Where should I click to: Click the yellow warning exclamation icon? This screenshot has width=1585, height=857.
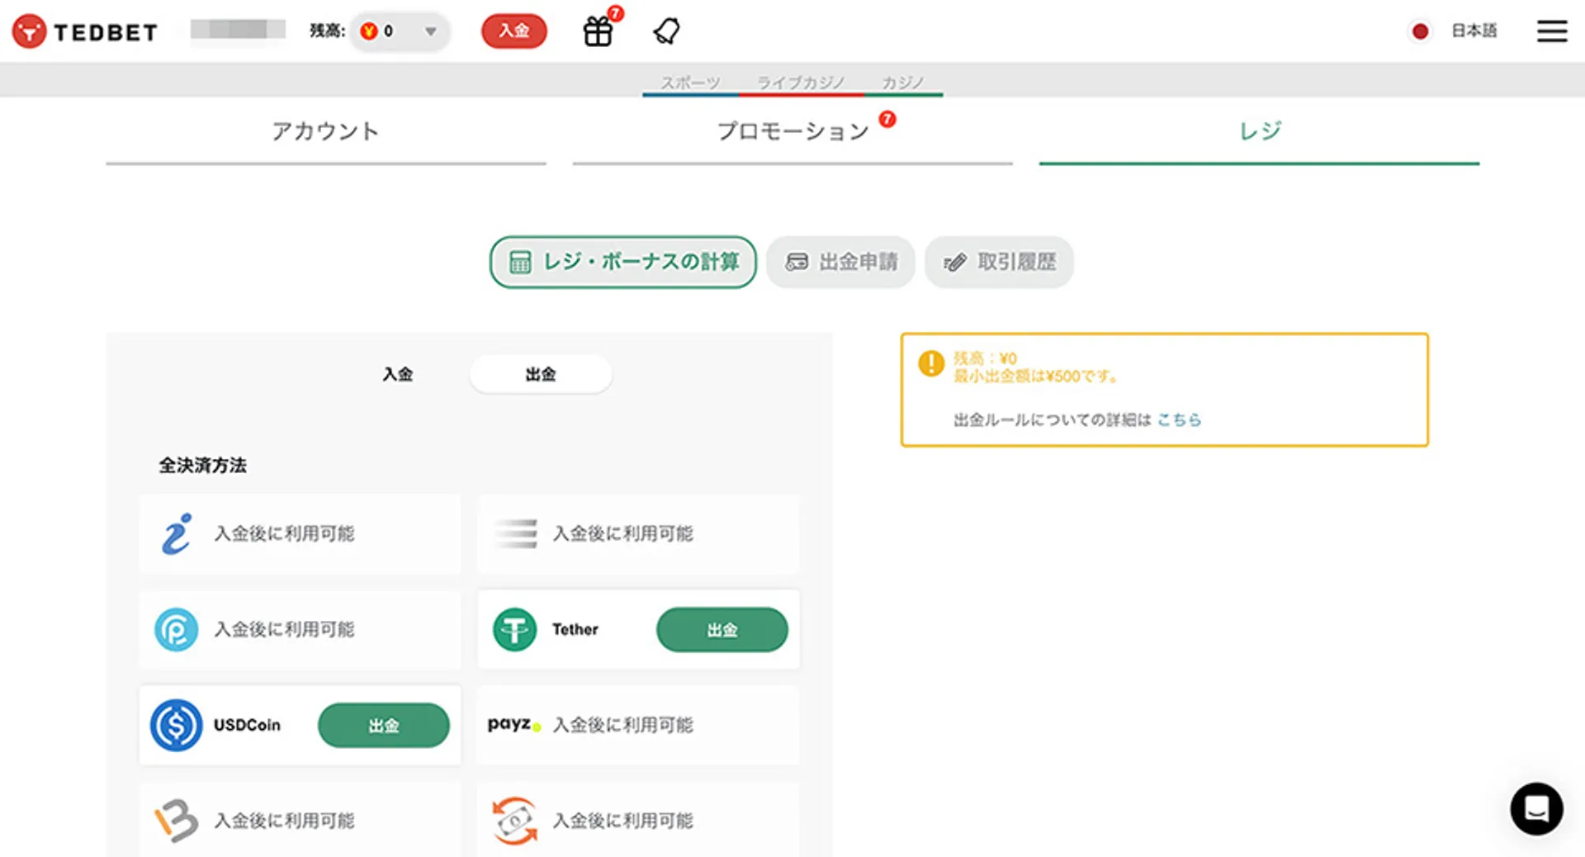pos(931,362)
